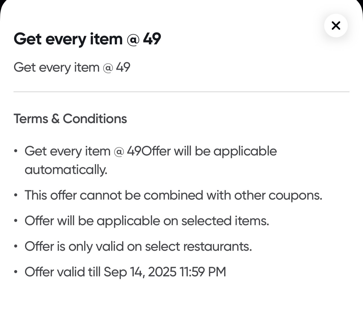Tap the bullet before the restaurants term
363x309 pixels.
coord(16,246)
